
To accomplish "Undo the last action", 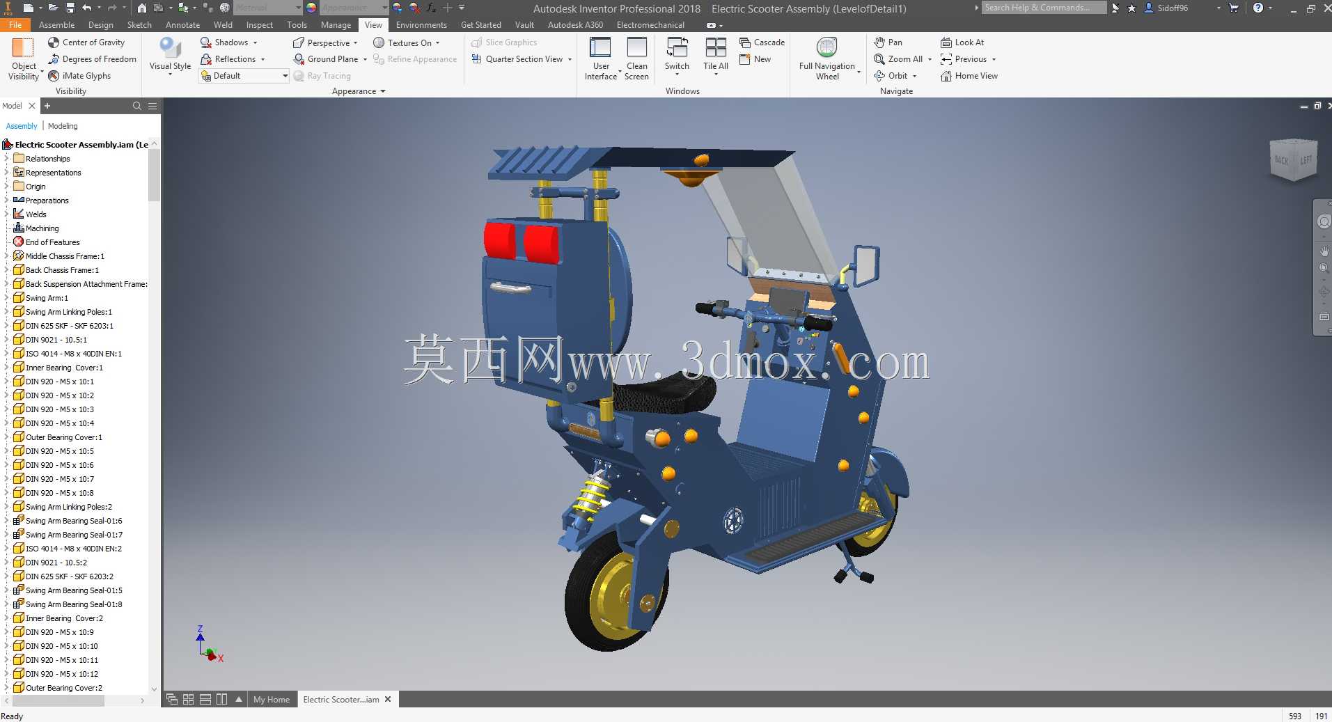I will click(87, 8).
